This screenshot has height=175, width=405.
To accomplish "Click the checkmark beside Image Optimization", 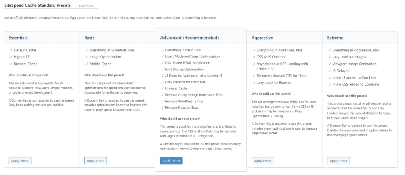I will (87, 57).
